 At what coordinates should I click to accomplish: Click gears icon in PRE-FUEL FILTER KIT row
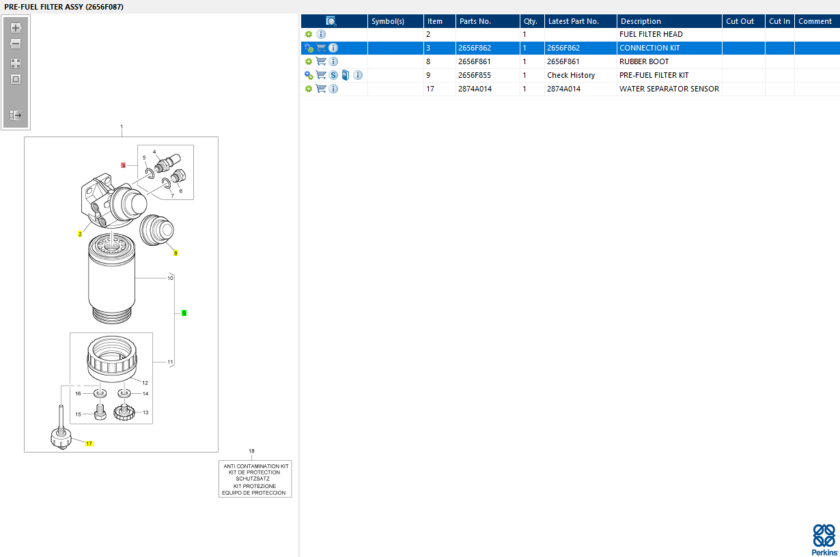click(309, 75)
